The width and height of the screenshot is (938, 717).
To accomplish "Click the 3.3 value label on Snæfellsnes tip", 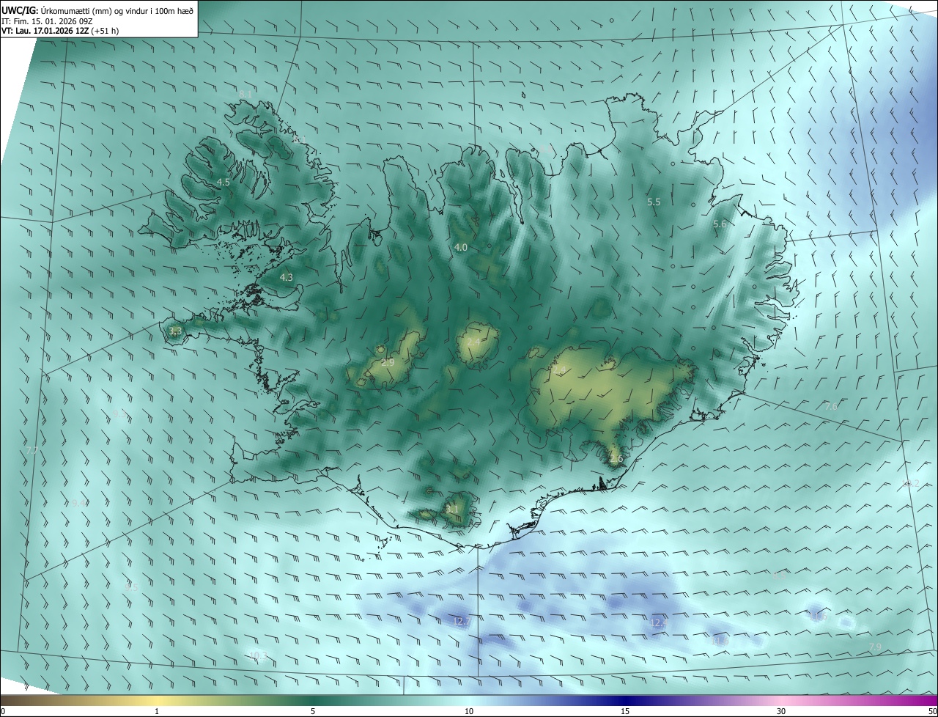I will (175, 331).
